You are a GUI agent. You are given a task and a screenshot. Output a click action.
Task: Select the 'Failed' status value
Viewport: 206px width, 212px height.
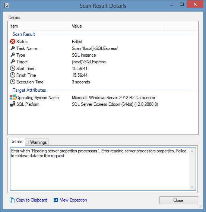point(77,42)
